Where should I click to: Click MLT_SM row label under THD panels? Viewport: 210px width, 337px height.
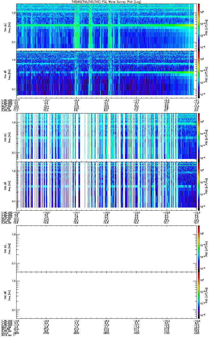6,220
